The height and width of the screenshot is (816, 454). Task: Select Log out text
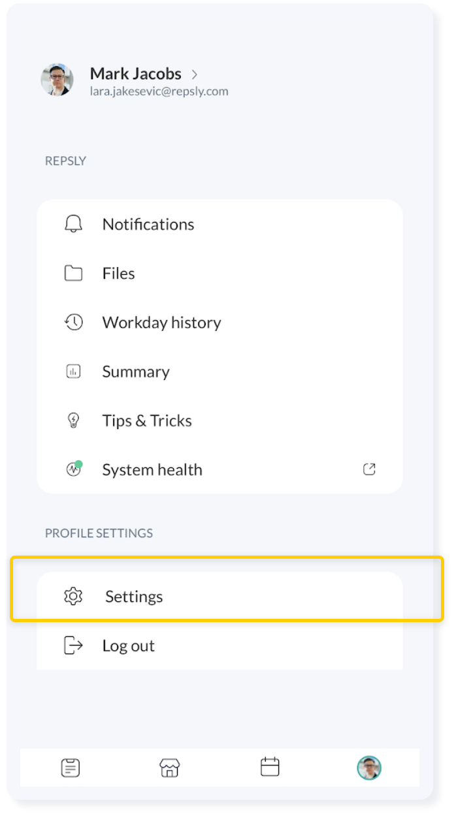129,646
